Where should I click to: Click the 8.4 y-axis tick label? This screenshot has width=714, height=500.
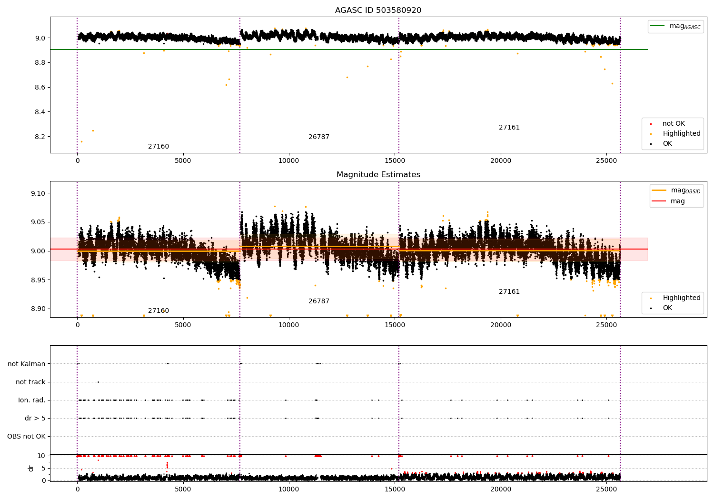(x=40, y=112)
